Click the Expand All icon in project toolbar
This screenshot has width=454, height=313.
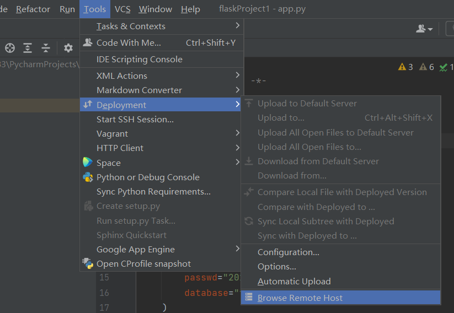coord(28,48)
